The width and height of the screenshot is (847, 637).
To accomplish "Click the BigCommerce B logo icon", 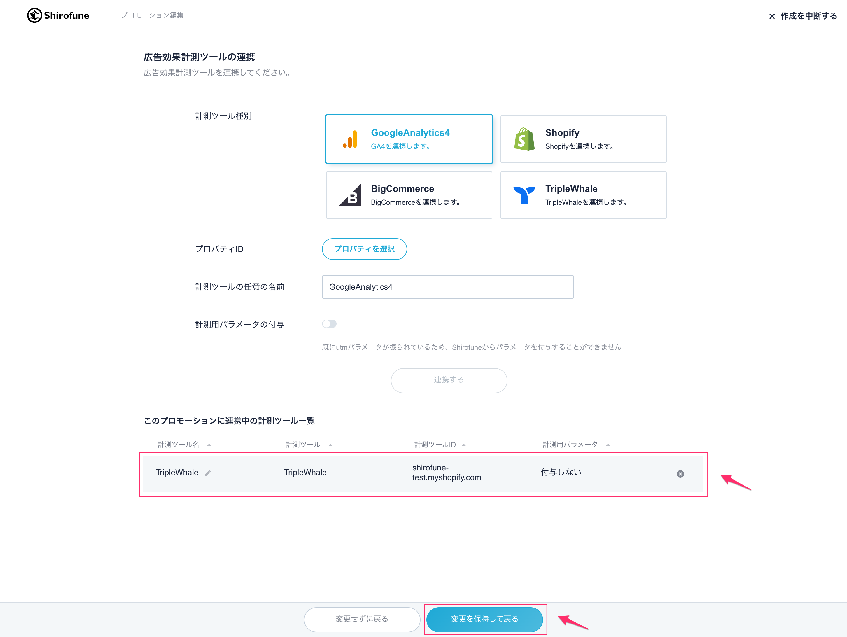I will point(350,195).
